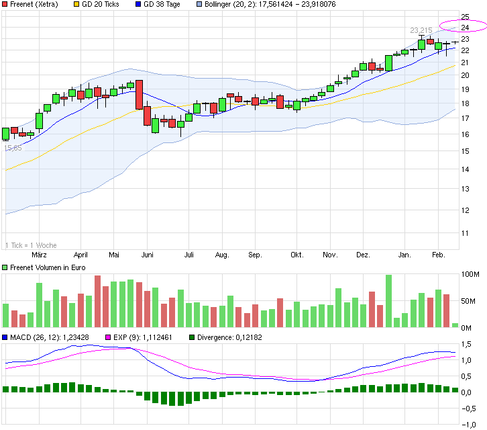Click the 'Divergence: 0,12182' label
This screenshot has height=430, width=487.
tap(229, 337)
